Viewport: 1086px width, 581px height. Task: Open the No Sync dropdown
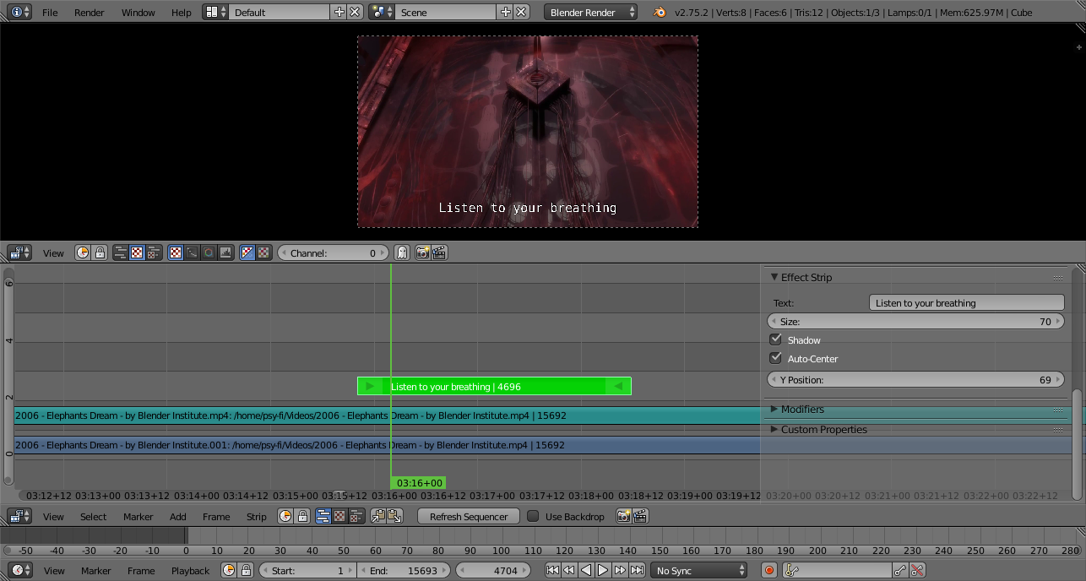pyautogui.click(x=698, y=570)
